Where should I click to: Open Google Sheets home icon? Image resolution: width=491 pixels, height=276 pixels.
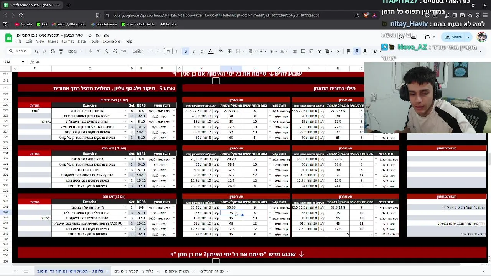8,38
